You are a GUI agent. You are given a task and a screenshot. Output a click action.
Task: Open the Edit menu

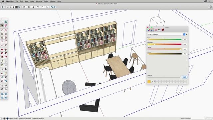pyautogui.click(x=21, y=1)
